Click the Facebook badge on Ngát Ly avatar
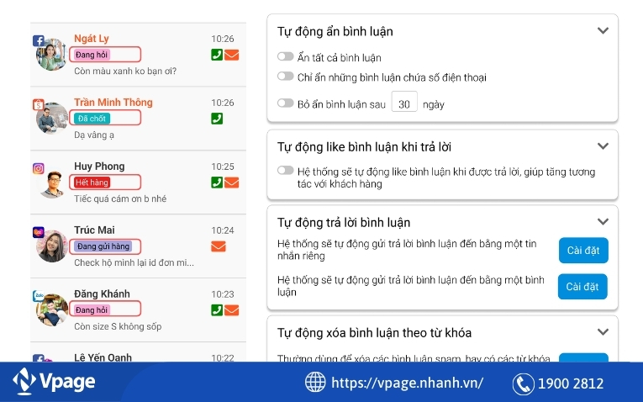The height and width of the screenshot is (402, 643). tap(39, 40)
